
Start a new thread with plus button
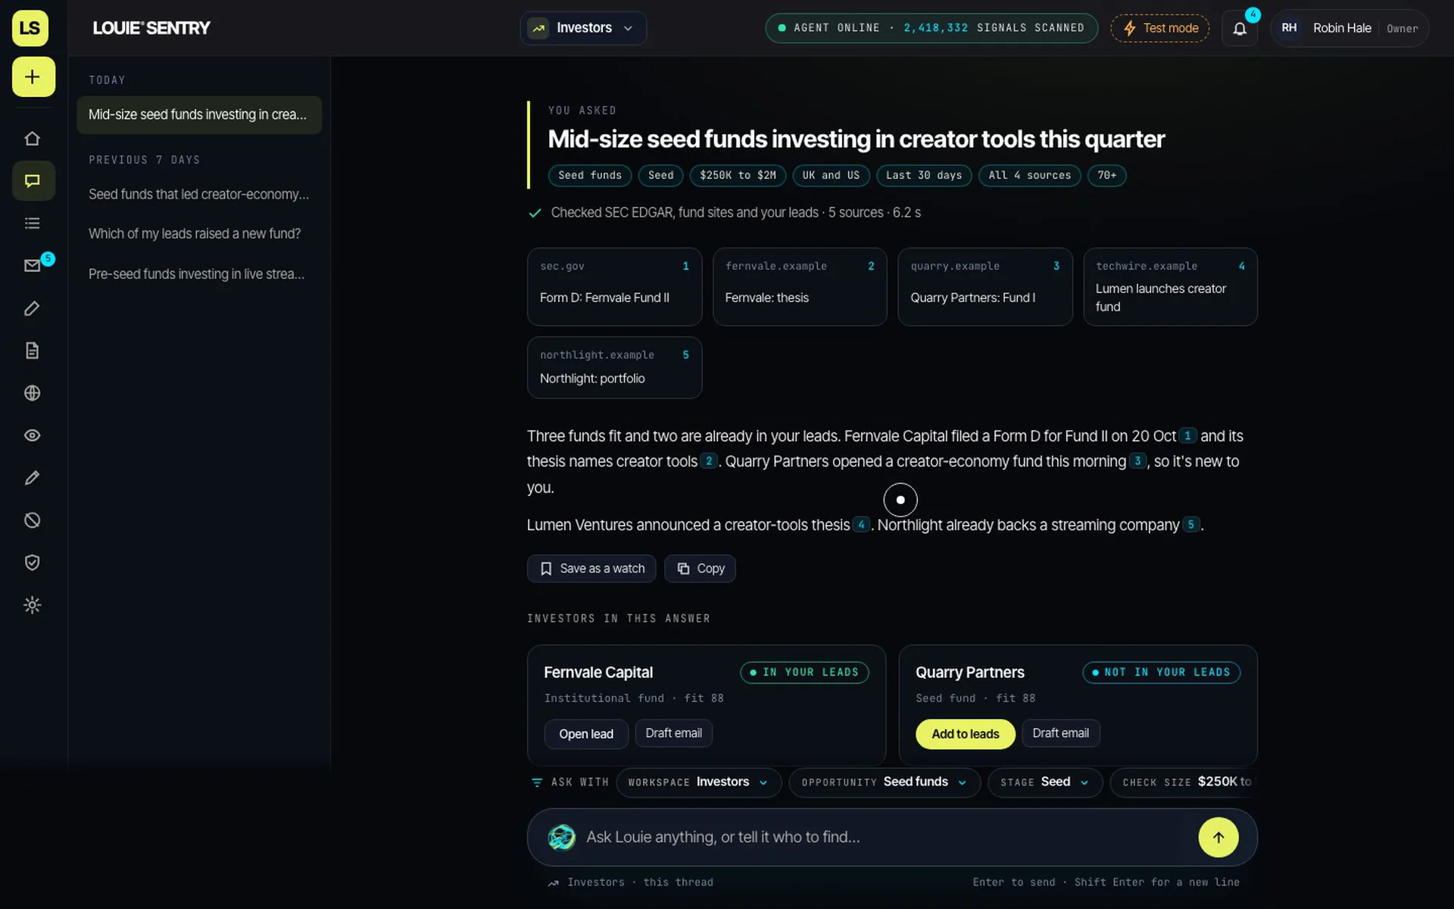pyautogui.click(x=33, y=77)
